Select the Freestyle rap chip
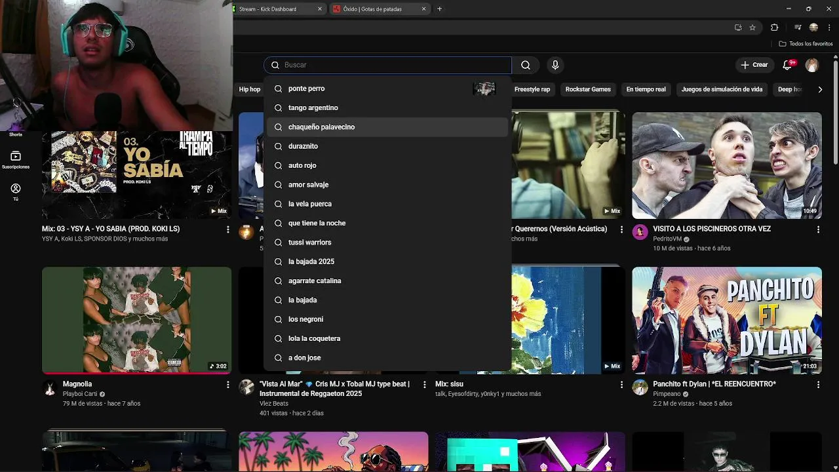Image resolution: width=839 pixels, height=472 pixels. click(532, 89)
